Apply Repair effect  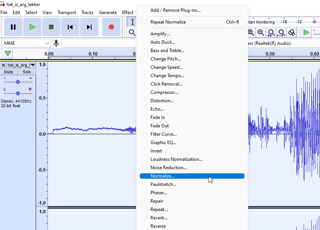point(192,201)
